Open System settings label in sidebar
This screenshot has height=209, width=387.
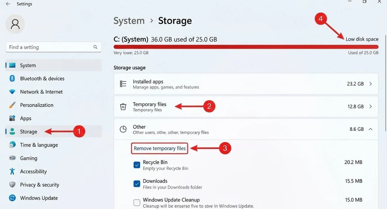click(28, 65)
